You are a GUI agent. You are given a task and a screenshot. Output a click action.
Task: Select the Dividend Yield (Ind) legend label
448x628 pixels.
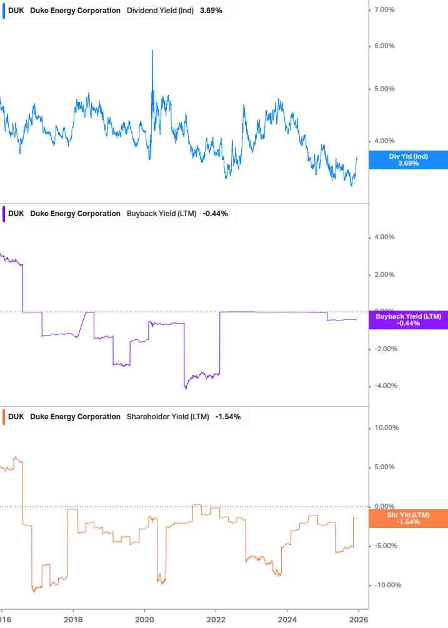pos(160,11)
